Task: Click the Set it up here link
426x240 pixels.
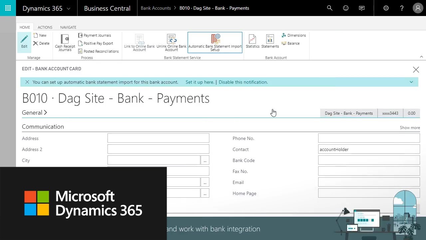Action: click(200, 82)
